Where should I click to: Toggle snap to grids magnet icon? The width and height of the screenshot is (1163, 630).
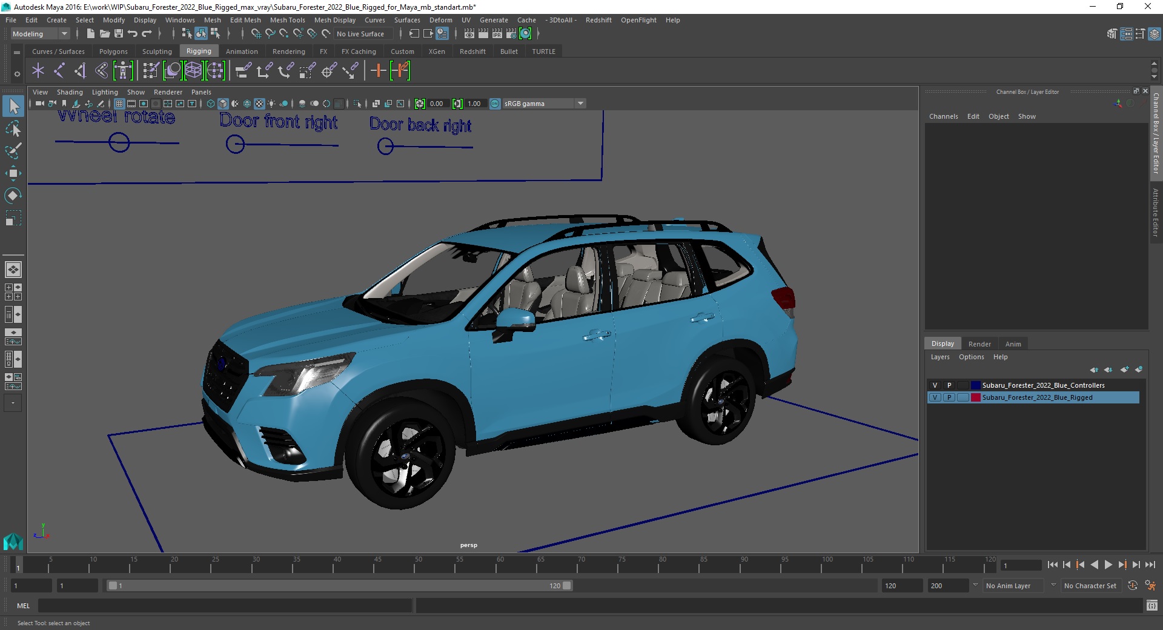tap(256, 34)
